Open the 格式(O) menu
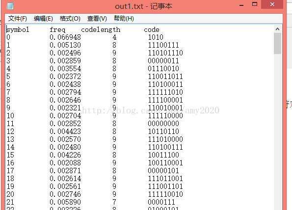Screen dimensions: 292x210 point(70,19)
